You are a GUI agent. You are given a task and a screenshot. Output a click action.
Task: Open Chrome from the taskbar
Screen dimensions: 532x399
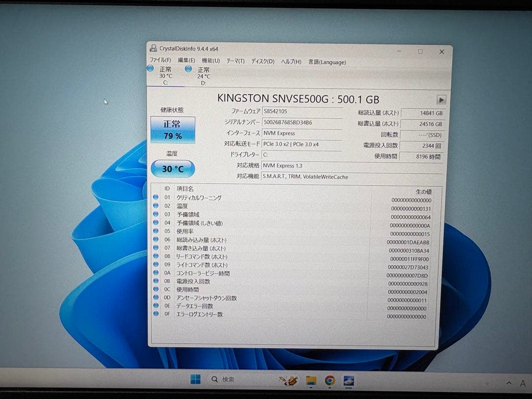click(330, 380)
